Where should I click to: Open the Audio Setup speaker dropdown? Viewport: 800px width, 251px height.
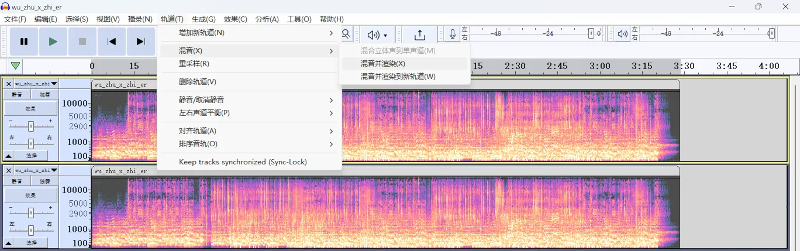(377, 35)
